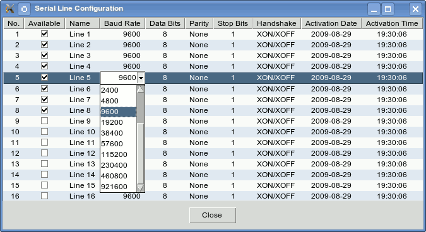Sort by Available column header
426x232 pixels.
45,23
